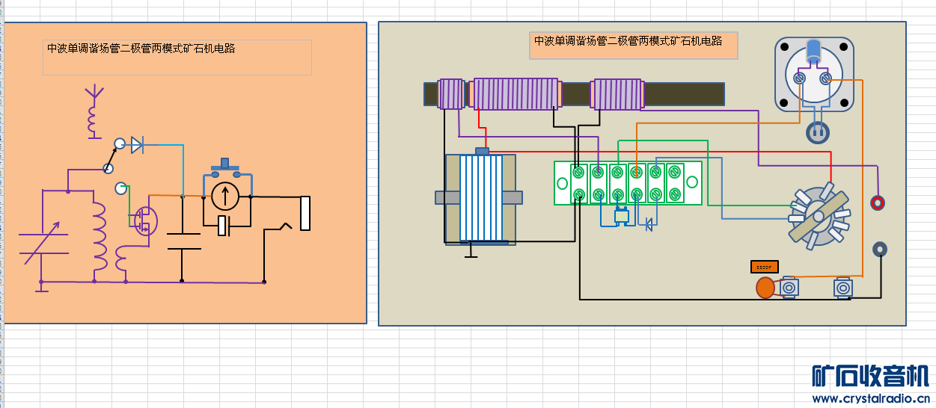Click the black terminal jack
Screen dimensions: 936x408
(880, 250)
